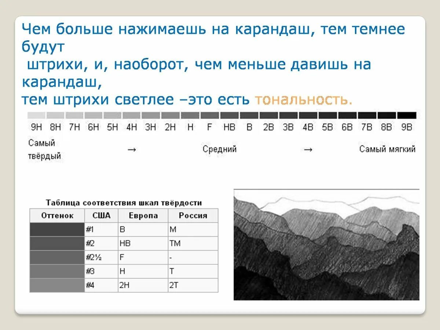The width and height of the screenshot is (440, 330).
Task: Click the label '4B'
Action: (308, 128)
